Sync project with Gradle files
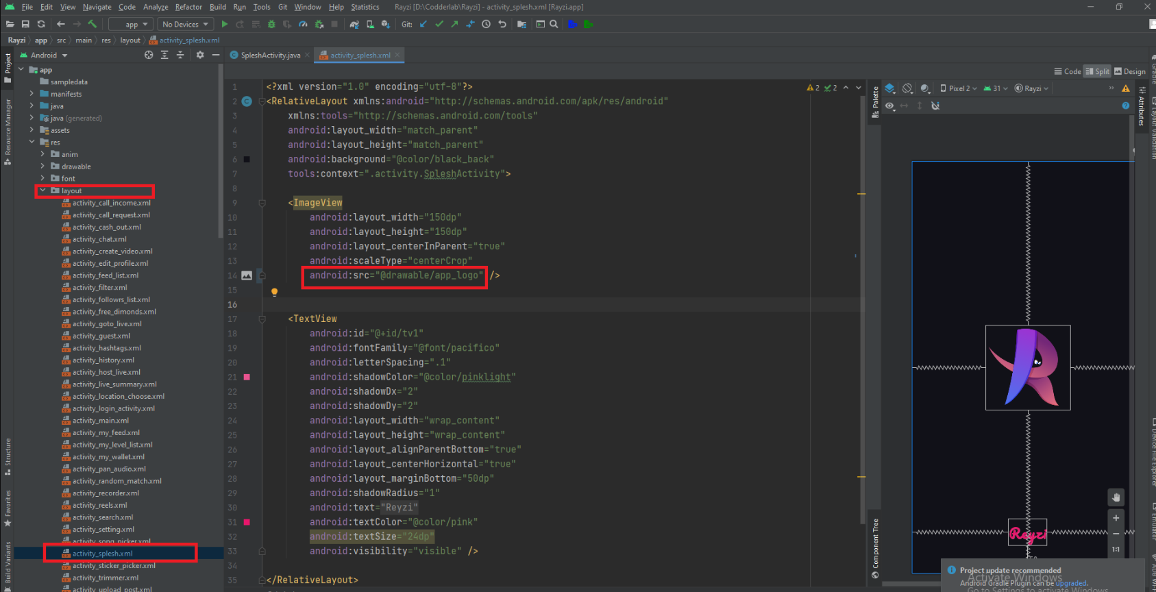 point(354,24)
